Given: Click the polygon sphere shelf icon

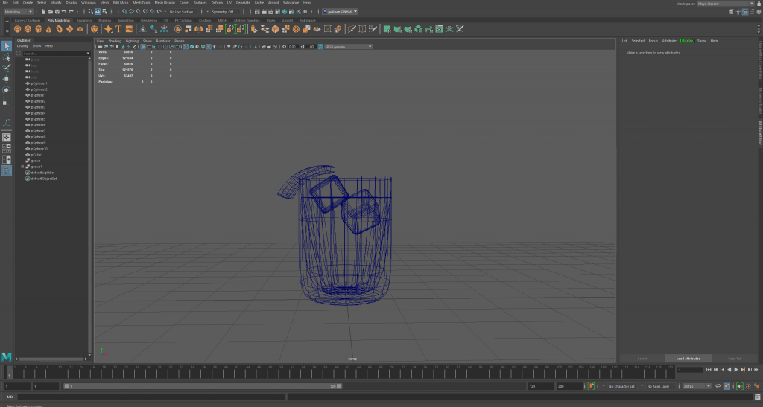Looking at the screenshot, I should tap(18, 29).
